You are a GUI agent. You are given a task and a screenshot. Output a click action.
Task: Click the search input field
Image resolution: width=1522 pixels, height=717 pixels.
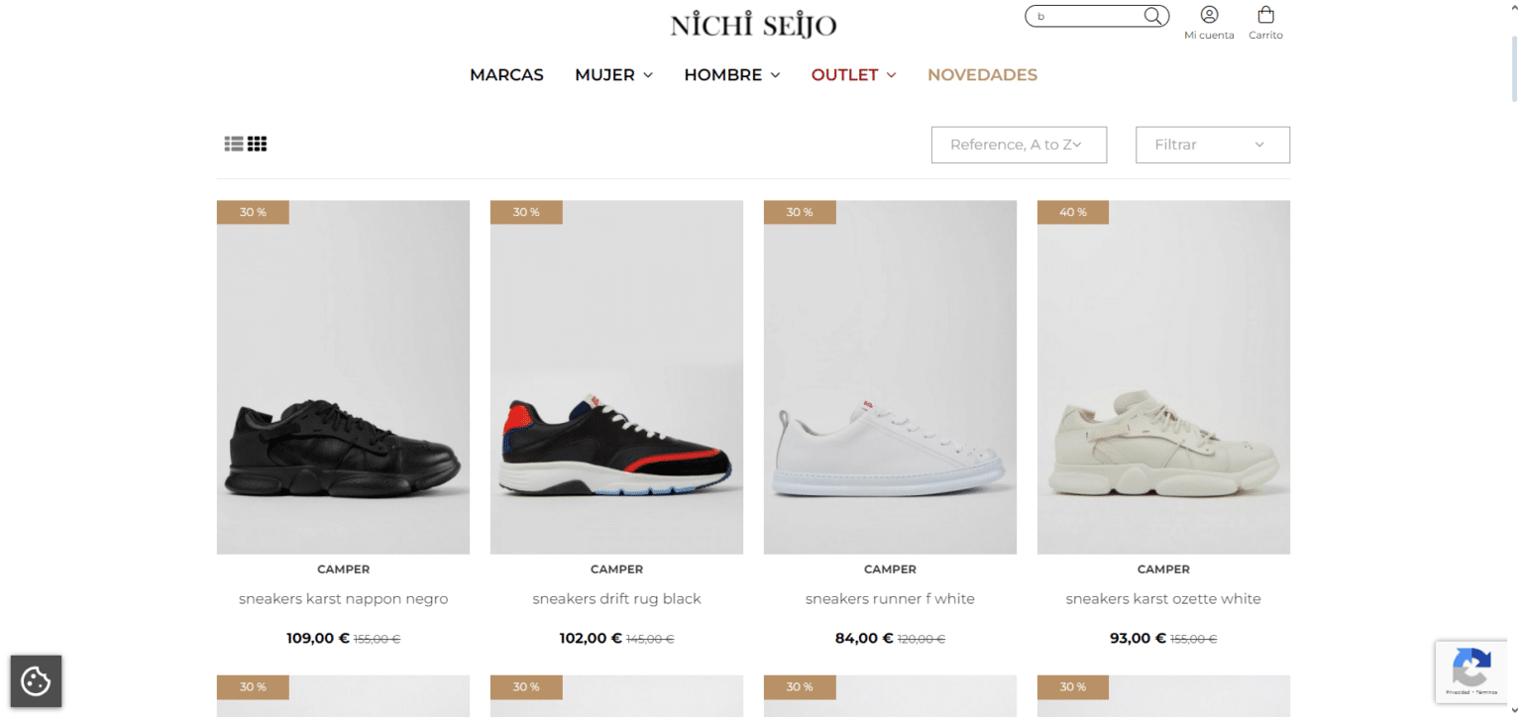[x=1085, y=16]
